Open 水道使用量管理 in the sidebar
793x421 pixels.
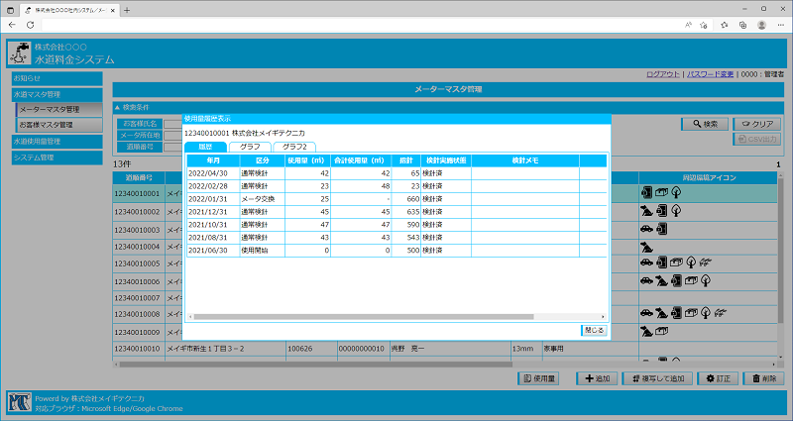pos(57,142)
